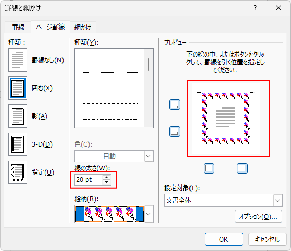Screen dimensions: 291x251
Task: Click the 20 pt width field
Action: (88, 180)
